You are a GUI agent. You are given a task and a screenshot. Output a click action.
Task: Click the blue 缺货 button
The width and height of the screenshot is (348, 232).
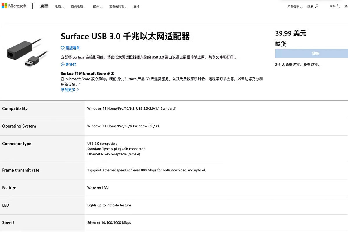tap(316, 54)
